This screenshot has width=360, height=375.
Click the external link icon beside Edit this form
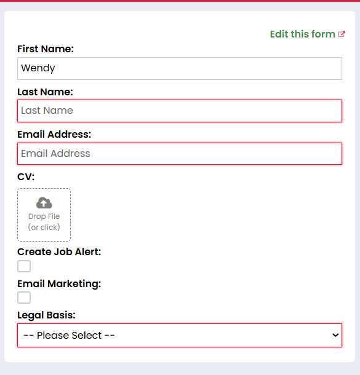point(342,34)
